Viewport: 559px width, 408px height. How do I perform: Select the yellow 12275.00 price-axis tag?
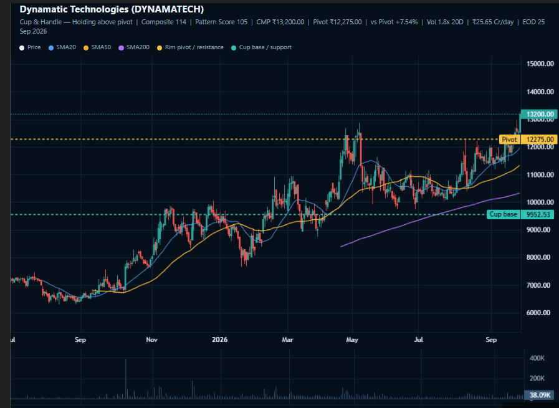click(540, 140)
